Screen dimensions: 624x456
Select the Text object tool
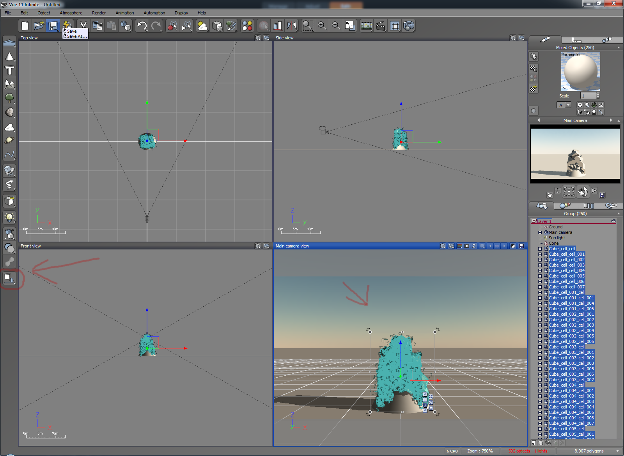[x=9, y=71]
